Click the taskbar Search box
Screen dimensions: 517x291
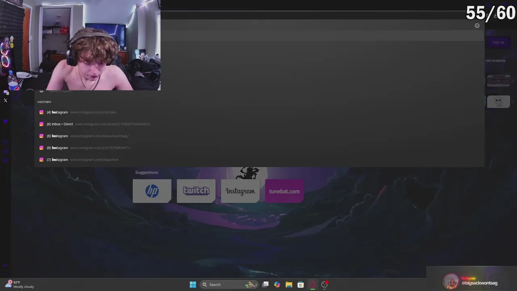click(229, 285)
